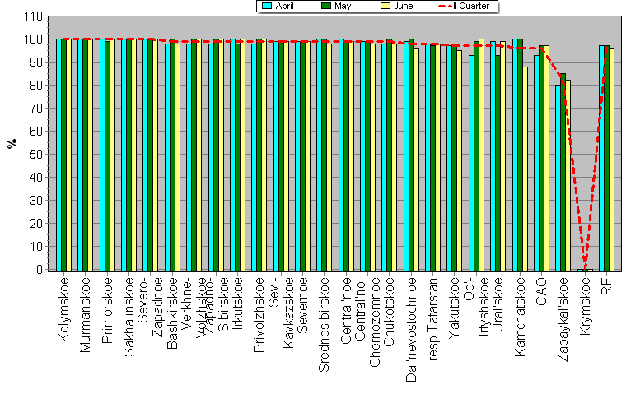The image size is (640, 394).
Task: Click the percent sign y-axis title
Action: pyautogui.click(x=12, y=143)
